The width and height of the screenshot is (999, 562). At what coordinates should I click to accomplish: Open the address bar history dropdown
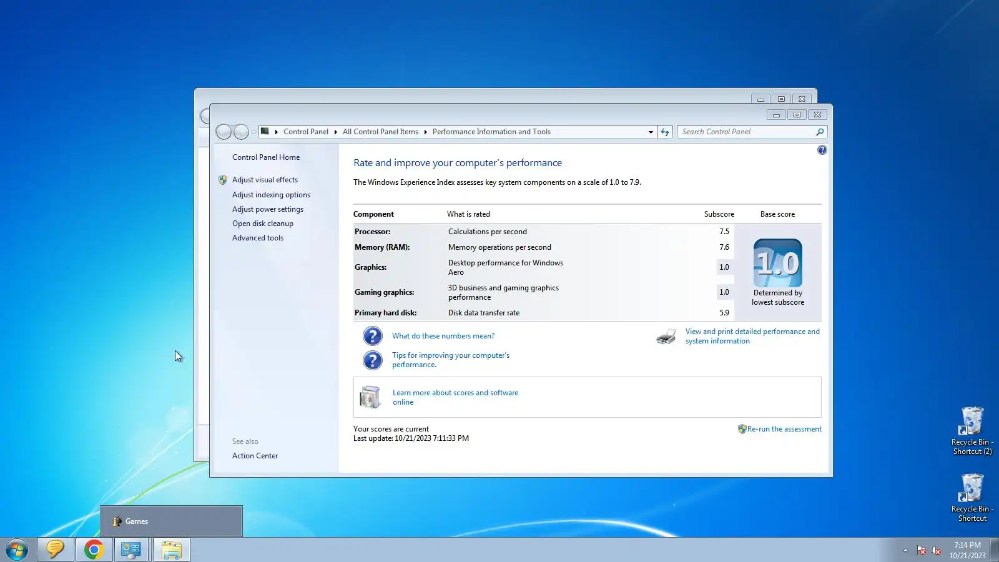pos(651,132)
